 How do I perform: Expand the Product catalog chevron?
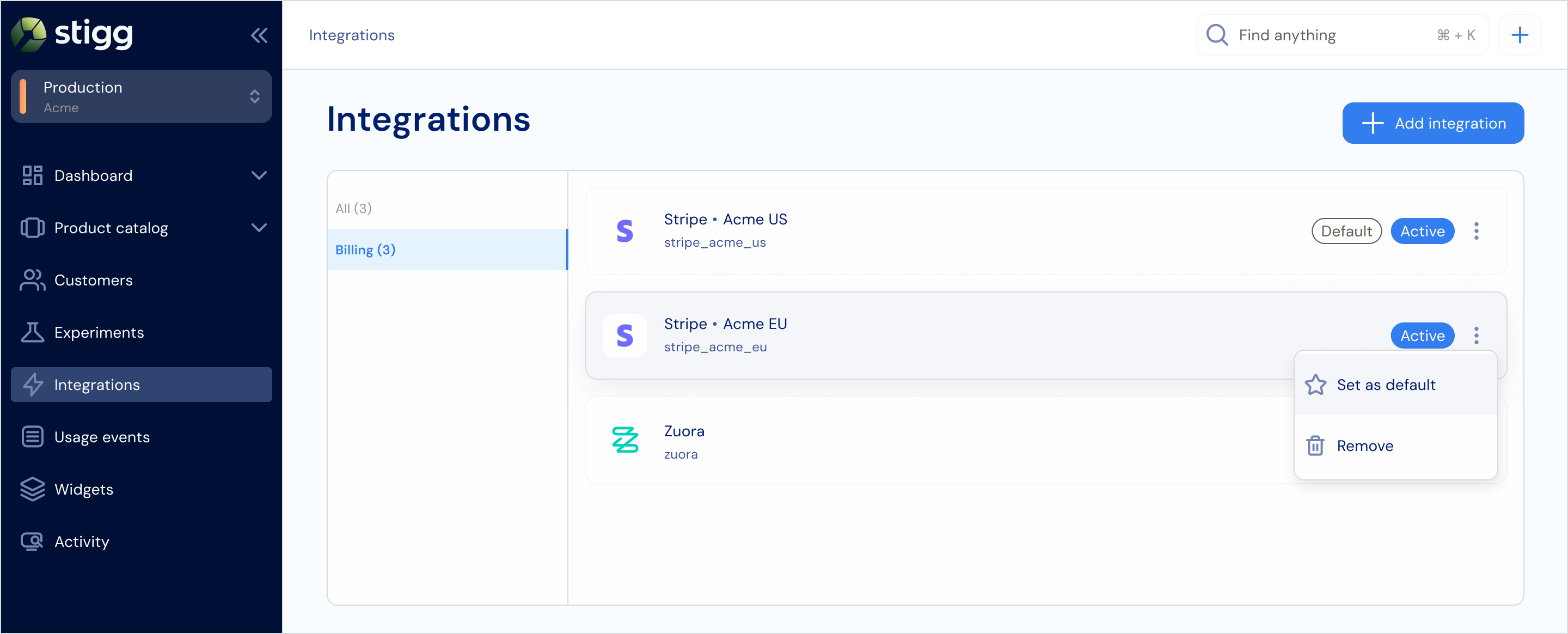click(259, 228)
